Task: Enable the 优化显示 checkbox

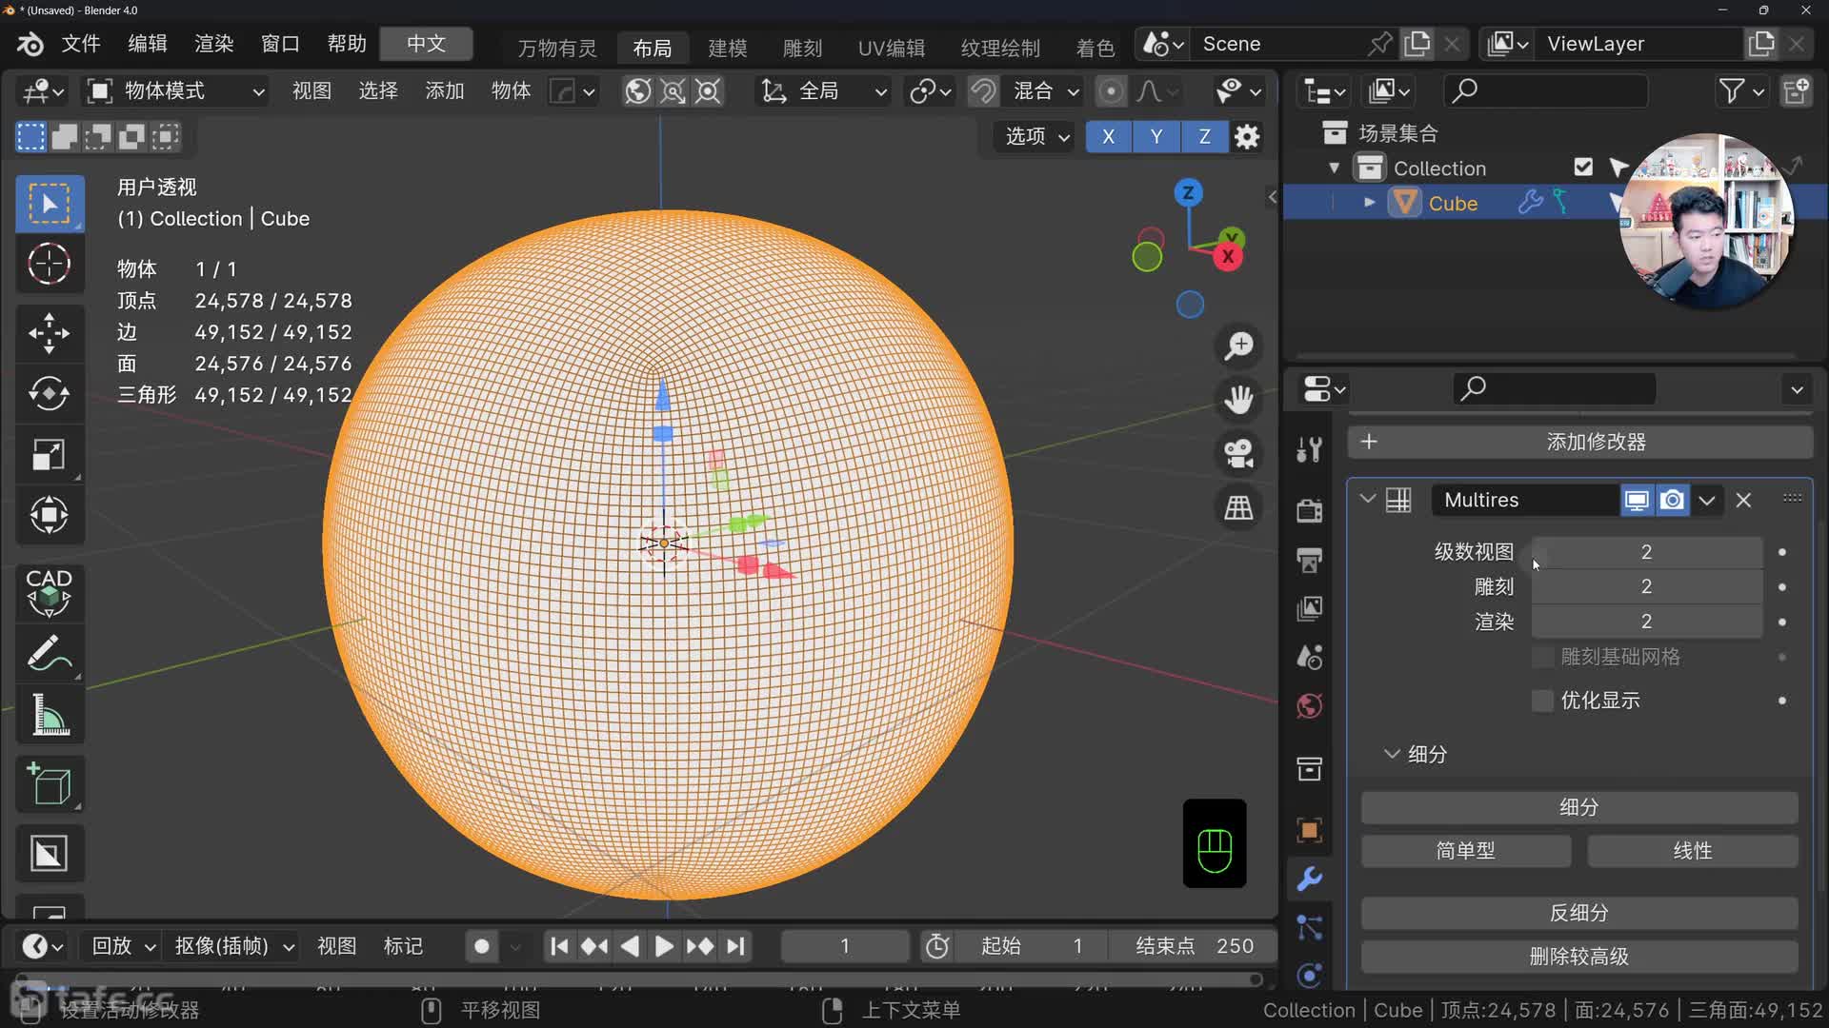Action: point(1542,701)
